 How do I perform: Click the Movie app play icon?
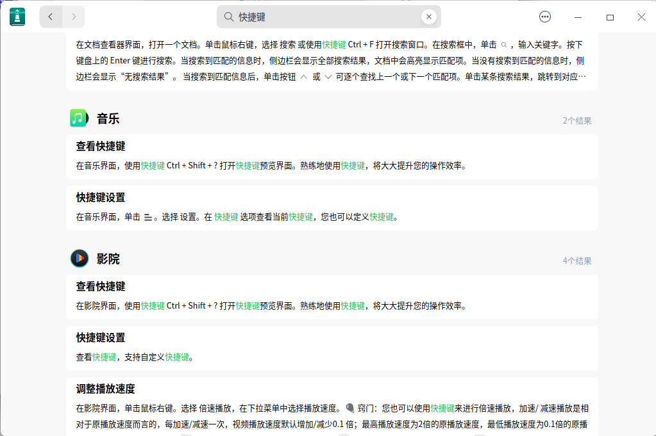(79, 258)
